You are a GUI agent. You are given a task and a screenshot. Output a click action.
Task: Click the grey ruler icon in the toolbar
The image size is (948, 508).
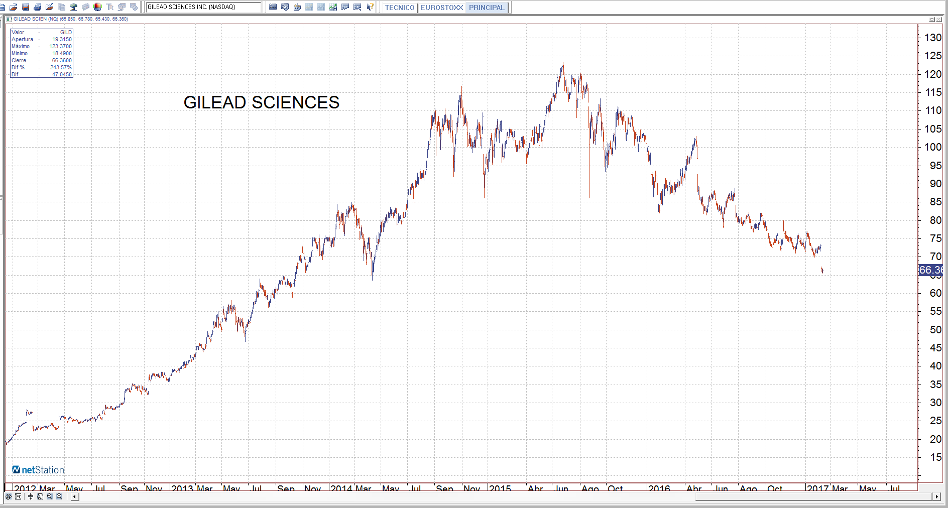point(86,7)
